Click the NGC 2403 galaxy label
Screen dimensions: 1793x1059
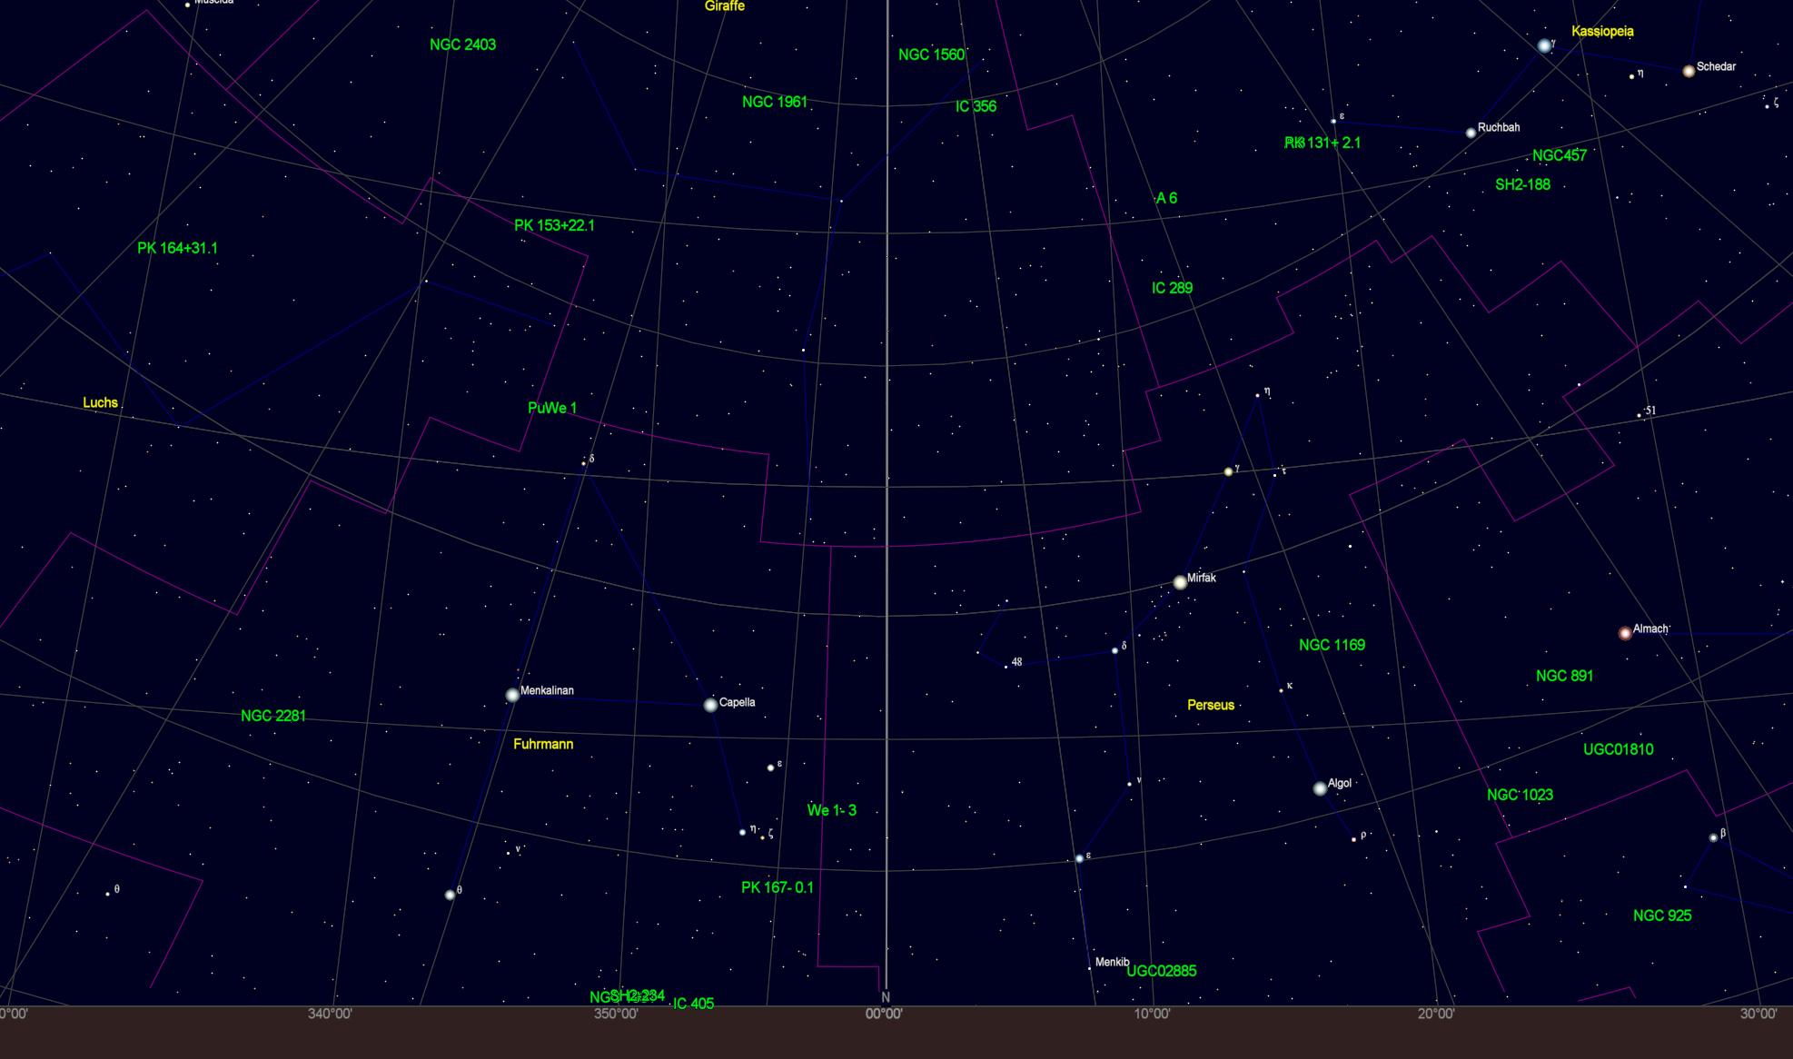[x=462, y=45]
